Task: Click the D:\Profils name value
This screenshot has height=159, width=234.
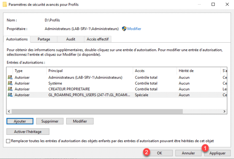Action: pos(52,20)
